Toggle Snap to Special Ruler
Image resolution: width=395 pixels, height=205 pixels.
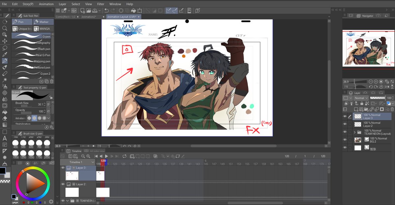(x=174, y=11)
